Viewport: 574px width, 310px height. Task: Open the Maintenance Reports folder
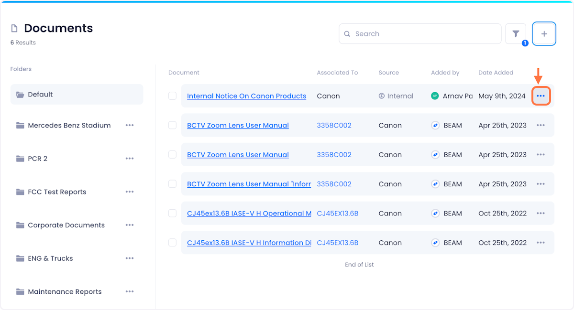click(59, 291)
